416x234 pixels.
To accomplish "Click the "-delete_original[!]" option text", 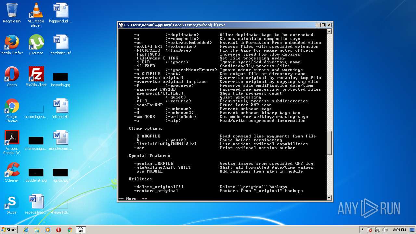I will click(x=159, y=187).
